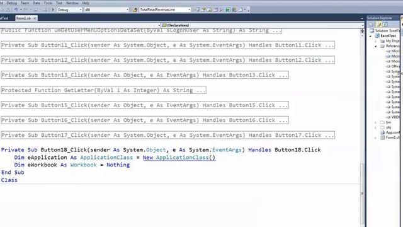This screenshot has width=403, height=227.
Task: Select the obj folder
Action: pyautogui.click(x=386, y=127)
